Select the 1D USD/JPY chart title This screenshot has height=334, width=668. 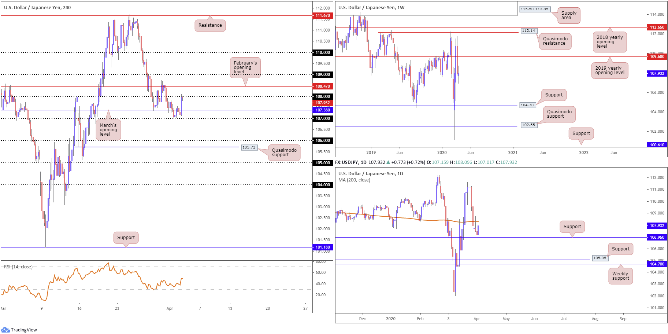pos(371,173)
